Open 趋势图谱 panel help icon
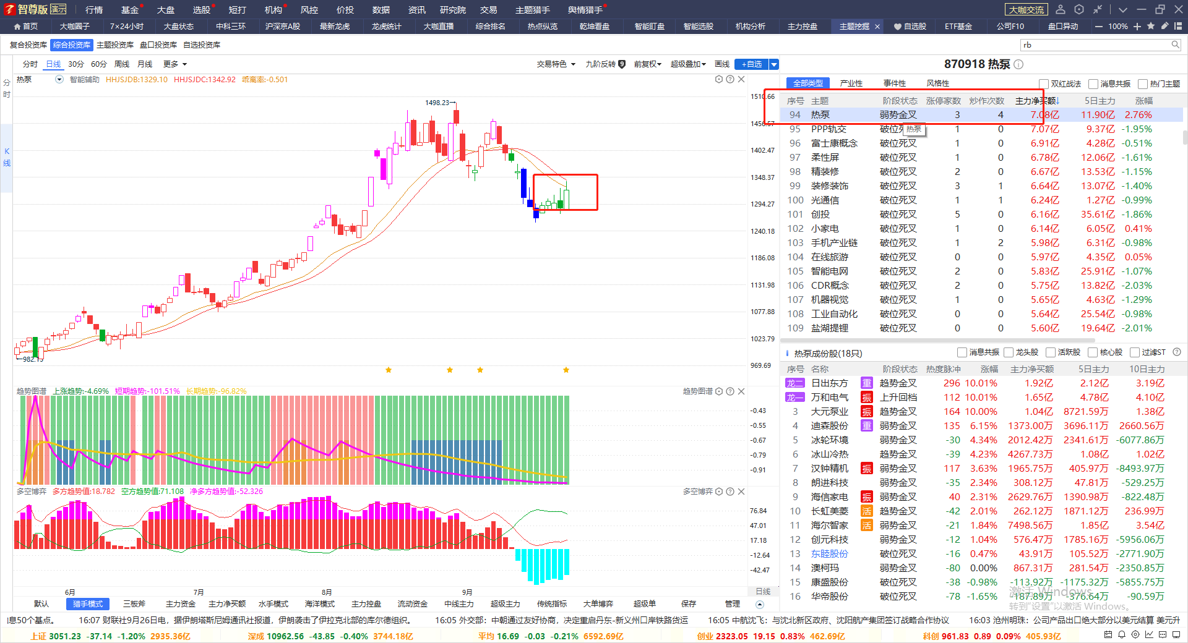The image size is (1188, 643). (x=730, y=391)
